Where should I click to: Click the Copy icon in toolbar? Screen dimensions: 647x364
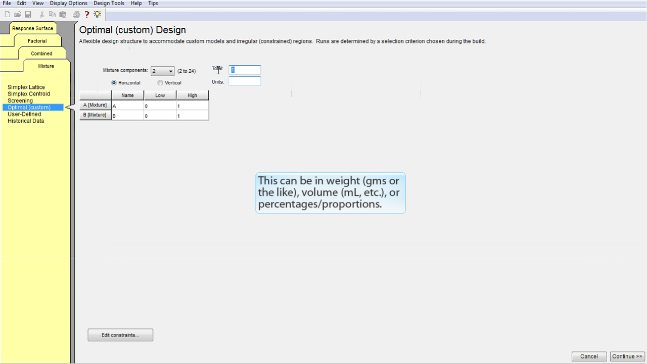[x=53, y=15]
